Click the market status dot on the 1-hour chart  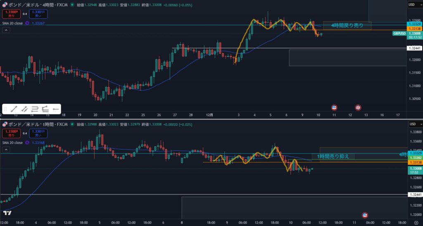(73, 124)
